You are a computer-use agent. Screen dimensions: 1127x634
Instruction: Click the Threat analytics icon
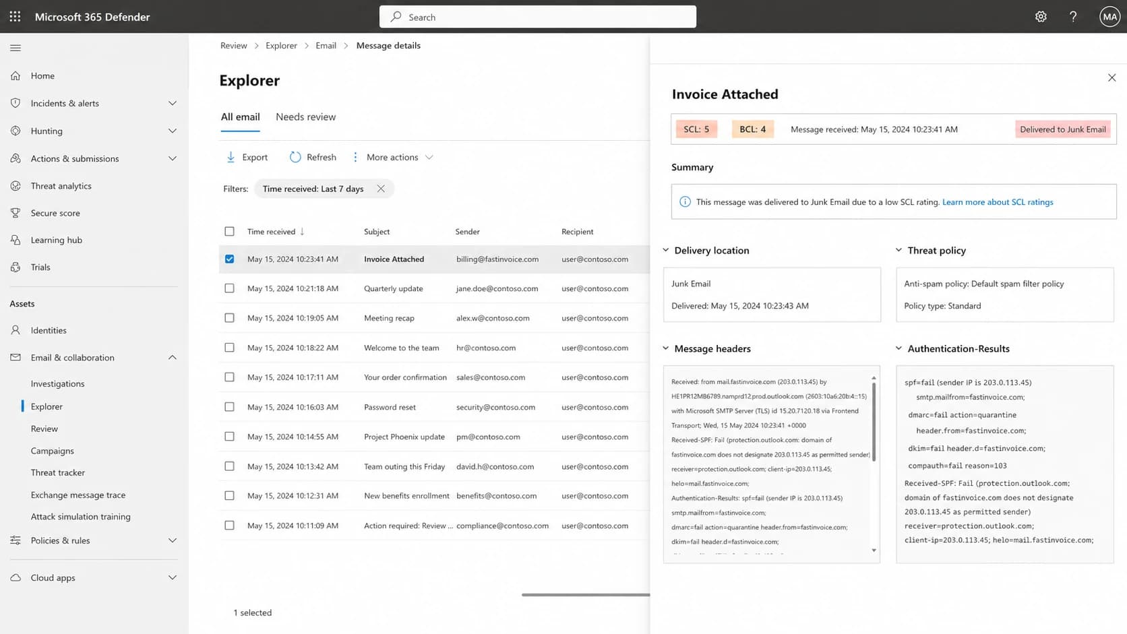[16, 186]
